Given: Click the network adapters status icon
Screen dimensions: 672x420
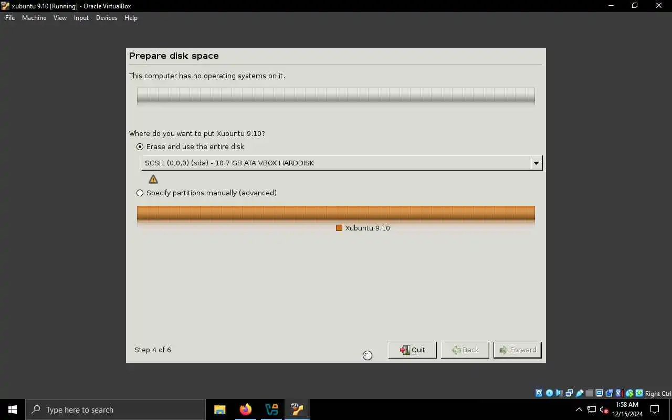Looking at the screenshot, I should 569,393.
